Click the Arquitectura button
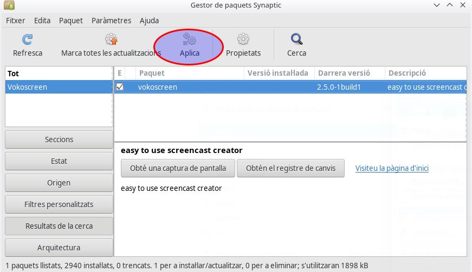The width and height of the screenshot is (472, 272). tap(59, 247)
